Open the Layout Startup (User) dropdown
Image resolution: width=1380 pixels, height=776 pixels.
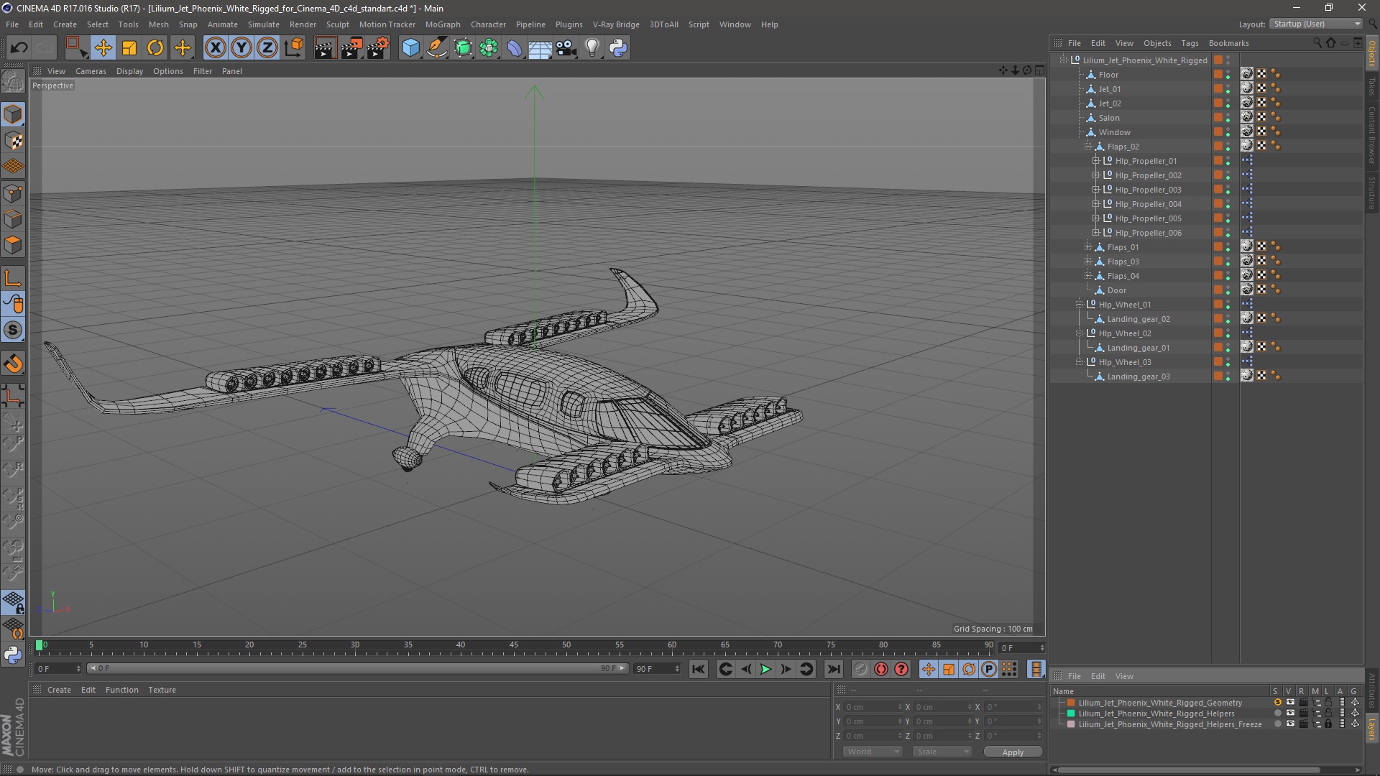(1315, 24)
